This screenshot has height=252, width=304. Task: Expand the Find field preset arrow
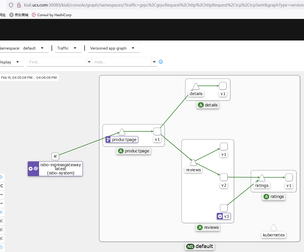89,62
